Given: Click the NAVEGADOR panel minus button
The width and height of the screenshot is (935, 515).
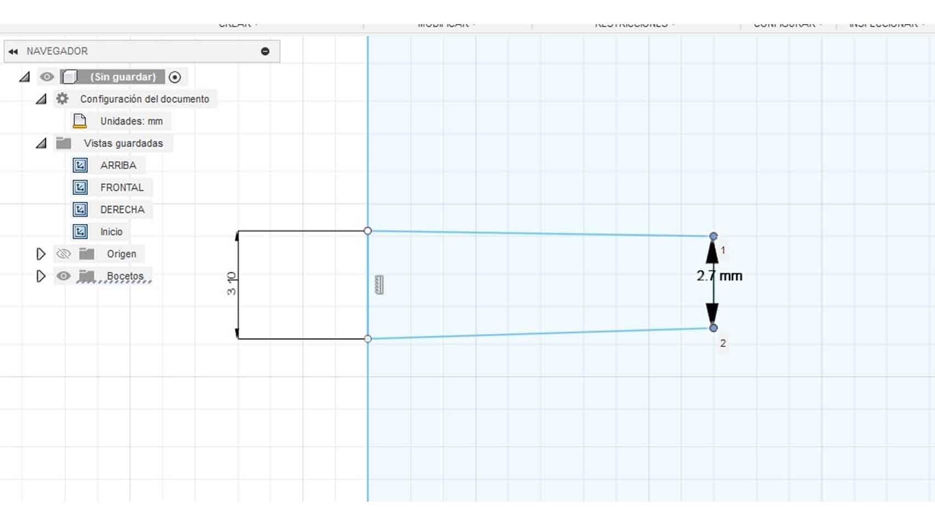Looking at the screenshot, I should 265,51.
